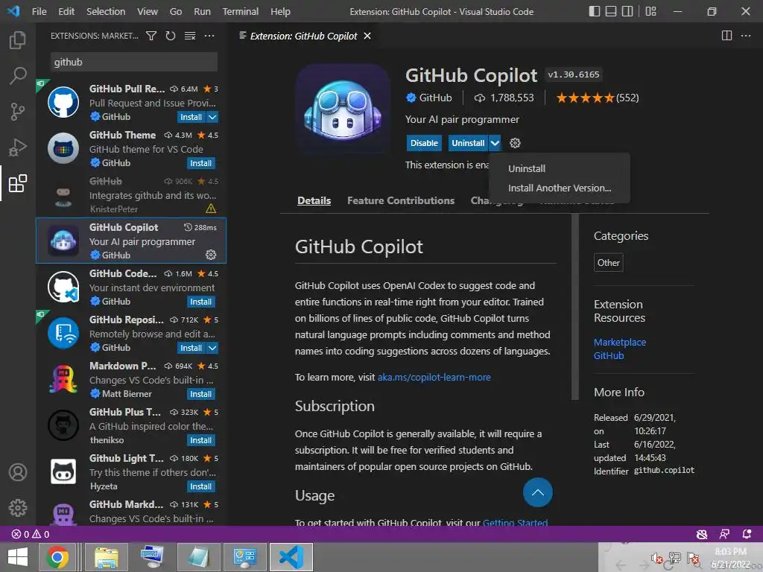Open the Windows Start menu

tap(18, 557)
